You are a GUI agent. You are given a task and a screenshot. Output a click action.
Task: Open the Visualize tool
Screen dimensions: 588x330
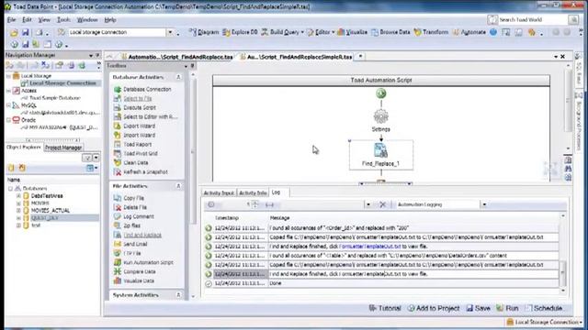click(x=353, y=32)
